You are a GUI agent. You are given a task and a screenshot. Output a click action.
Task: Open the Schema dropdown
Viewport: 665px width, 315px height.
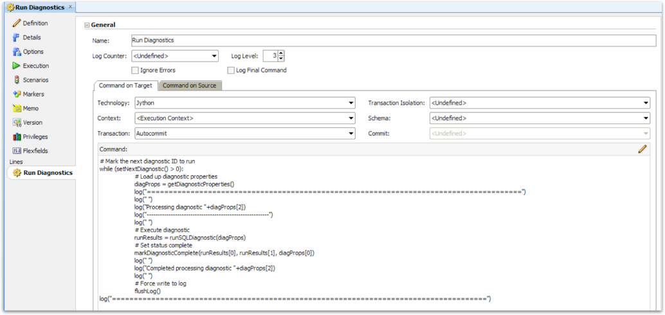[x=540, y=118]
